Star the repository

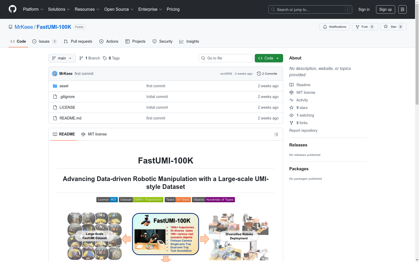[x=393, y=27]
